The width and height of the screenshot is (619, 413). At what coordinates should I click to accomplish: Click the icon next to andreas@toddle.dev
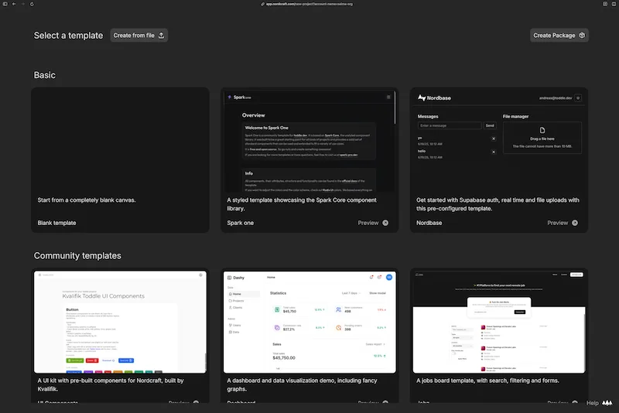point(578,97)
